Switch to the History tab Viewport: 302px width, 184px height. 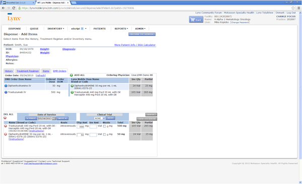click(x=9, y=71)
